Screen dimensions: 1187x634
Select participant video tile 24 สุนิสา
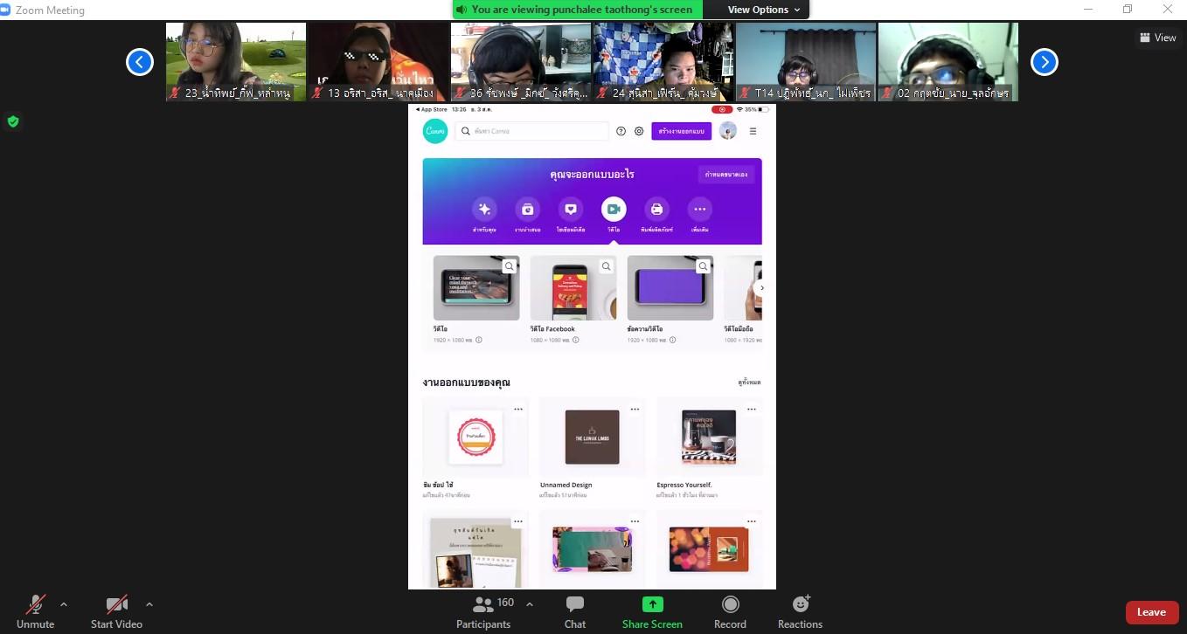coord(663,62)
